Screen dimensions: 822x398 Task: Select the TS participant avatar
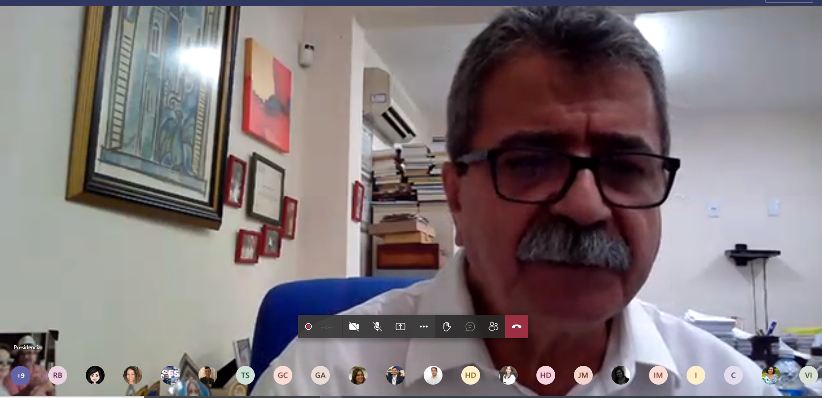(x=245, y=375)
